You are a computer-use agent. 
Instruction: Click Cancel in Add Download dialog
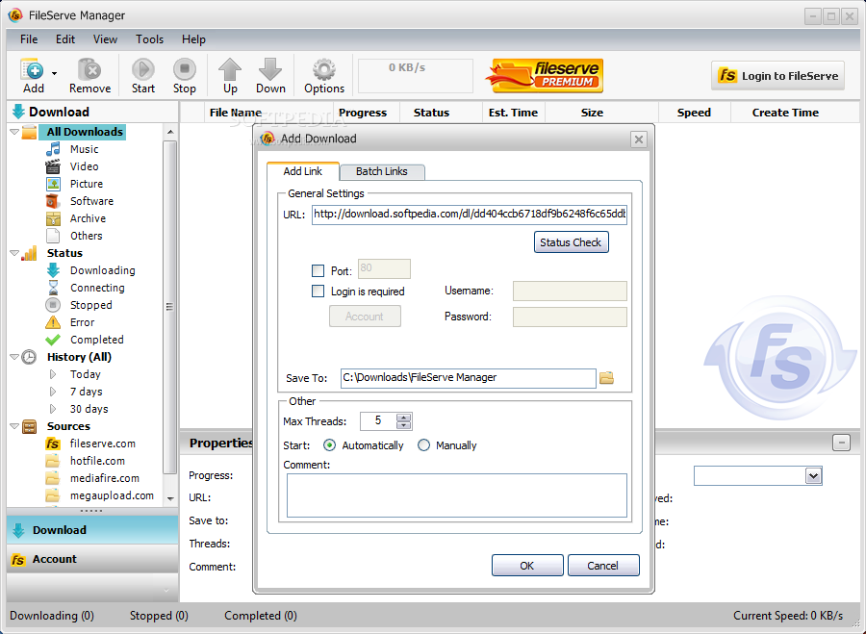tap(603, 566)
